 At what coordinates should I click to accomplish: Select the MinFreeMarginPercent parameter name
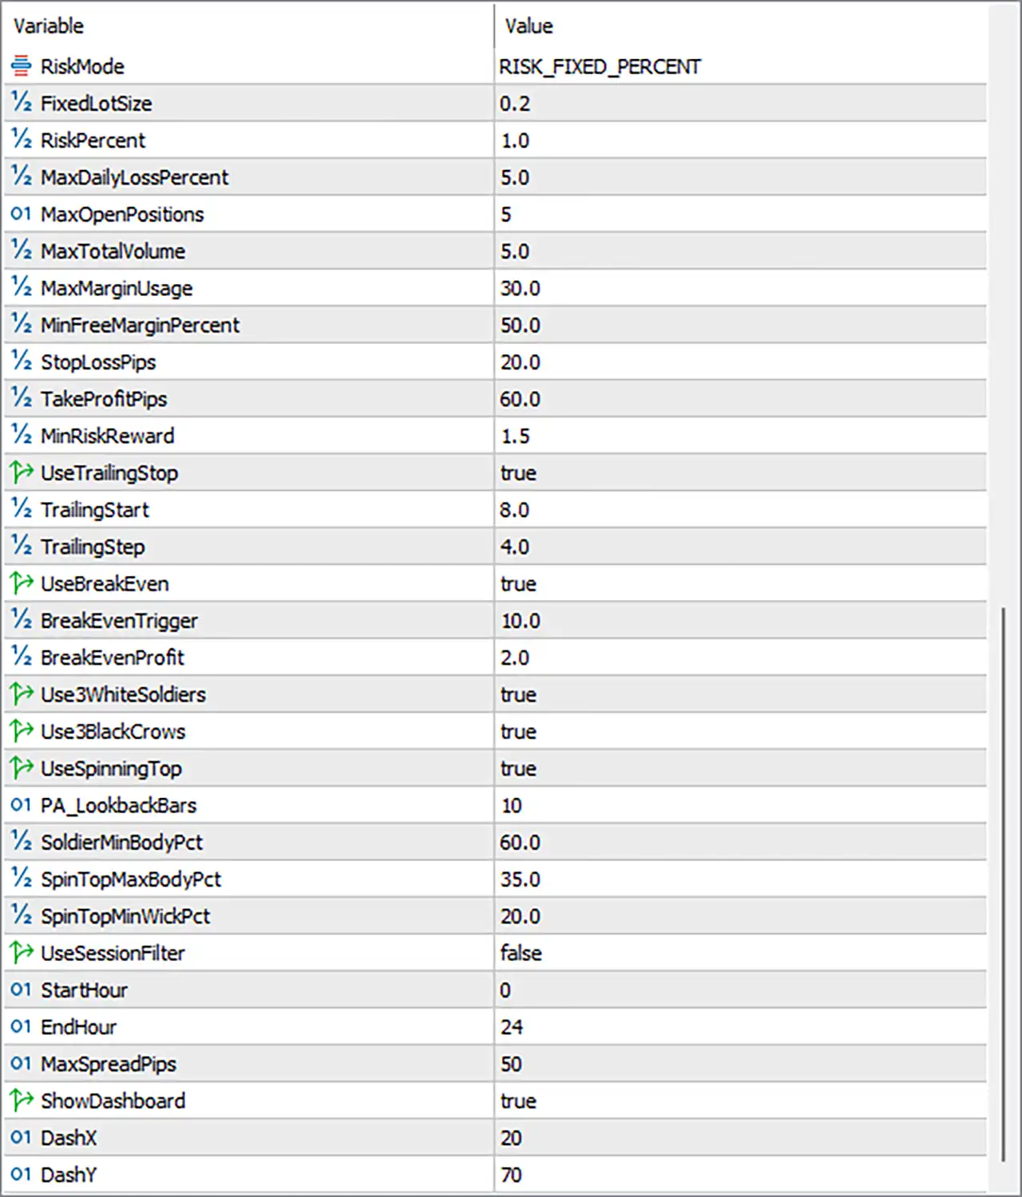[x=140, y=325]
